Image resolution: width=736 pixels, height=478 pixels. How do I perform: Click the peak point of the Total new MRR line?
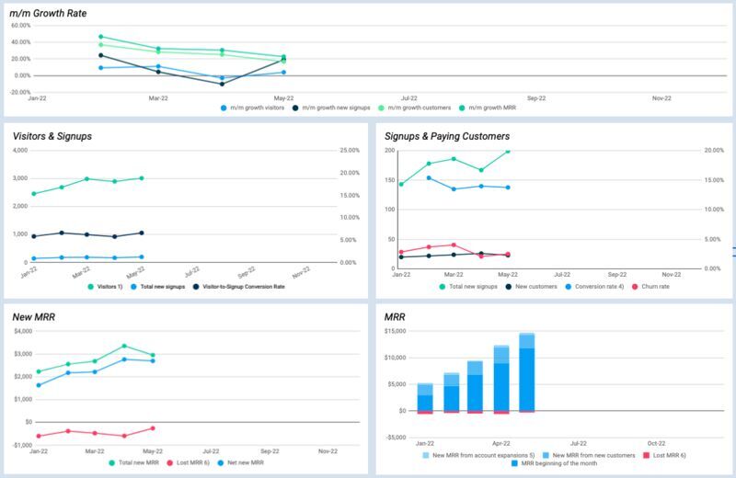click(124, 347)
